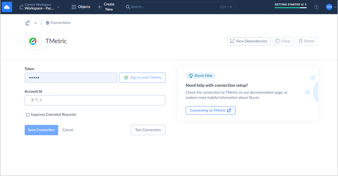This screenshot has height=176, width=338.
Task: Go to Connections breadcrumb link
Action: click(58, 23)
